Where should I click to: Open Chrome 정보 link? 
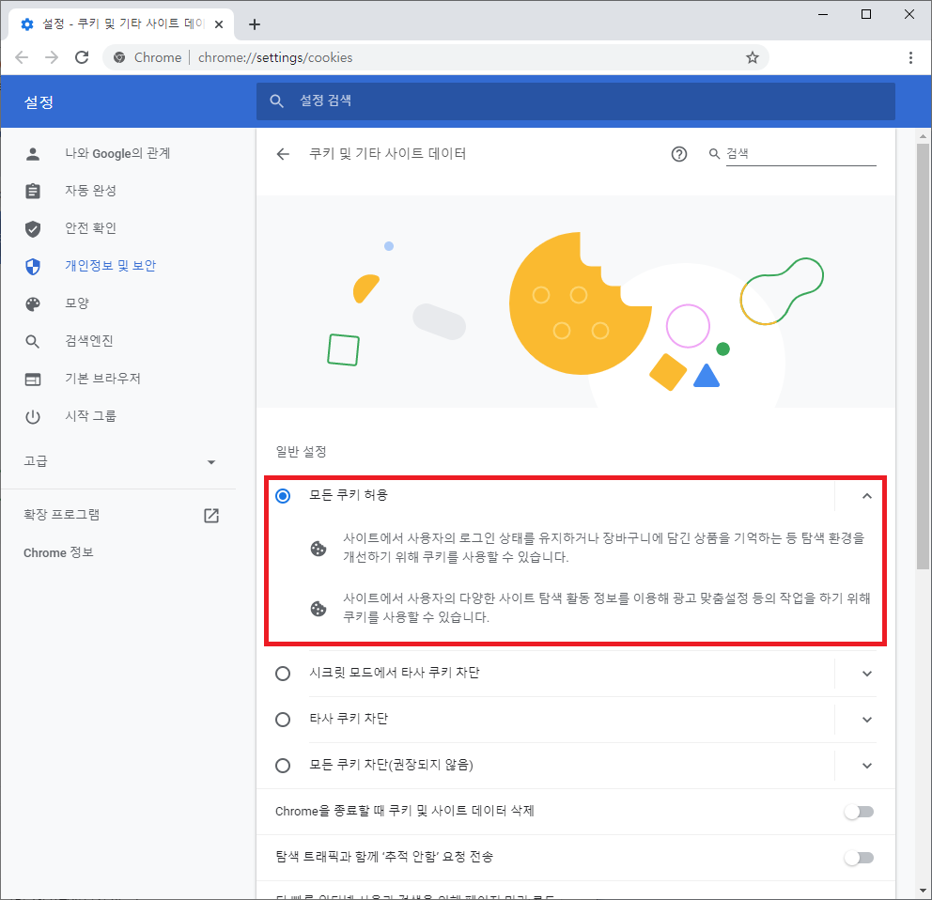(59, 552)
